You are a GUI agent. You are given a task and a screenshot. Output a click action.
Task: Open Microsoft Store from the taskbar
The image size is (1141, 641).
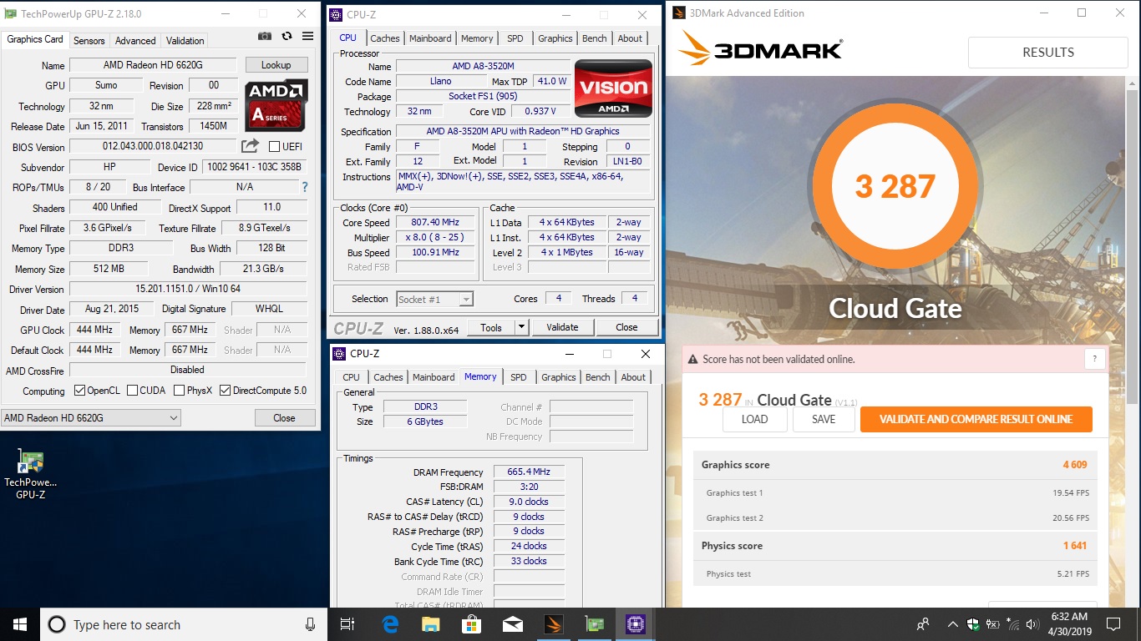[472, 623]
